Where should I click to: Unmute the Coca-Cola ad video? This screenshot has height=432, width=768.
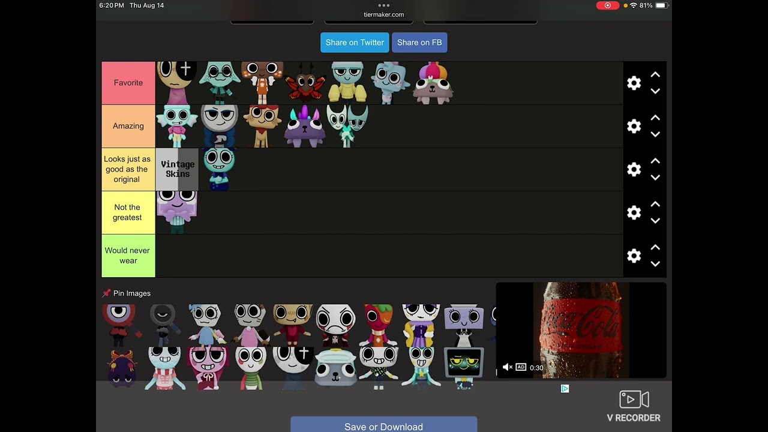pos(508,367)
